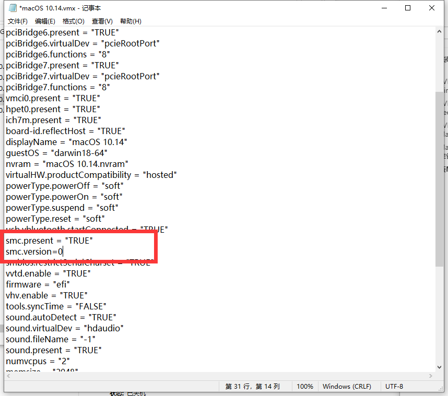Viewport: 448px width, 396px height.
Task: Click the window resize grip corner
Action: point(441,389)
